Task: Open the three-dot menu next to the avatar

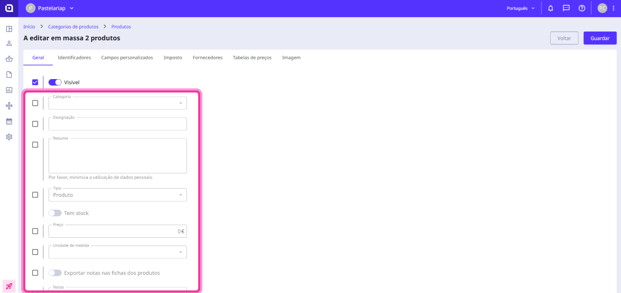Action: click(613, 8)
